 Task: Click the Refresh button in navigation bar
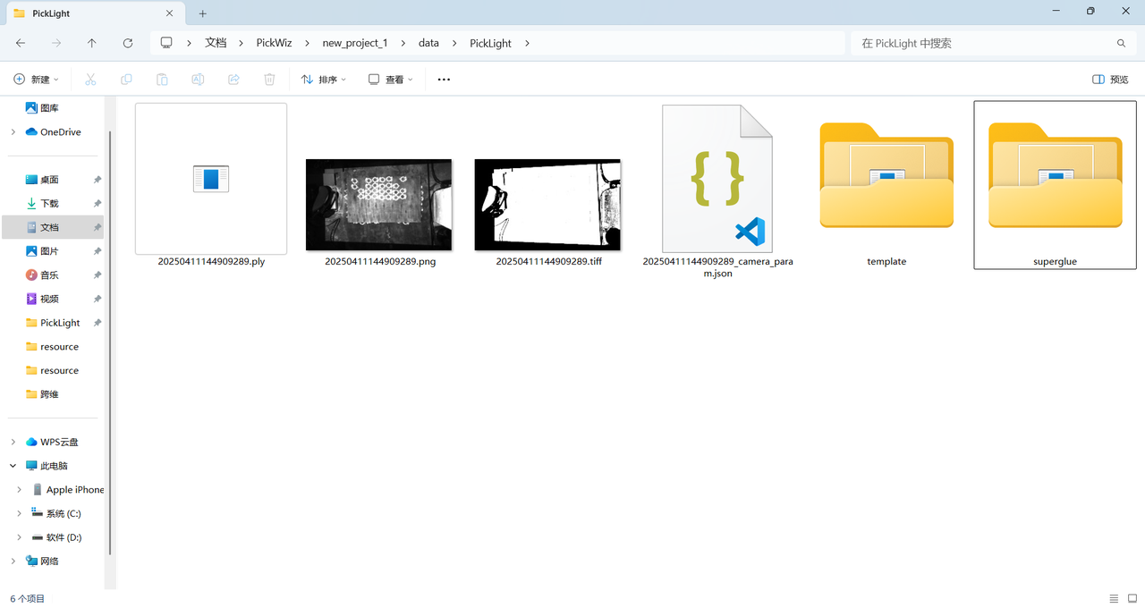128,43
